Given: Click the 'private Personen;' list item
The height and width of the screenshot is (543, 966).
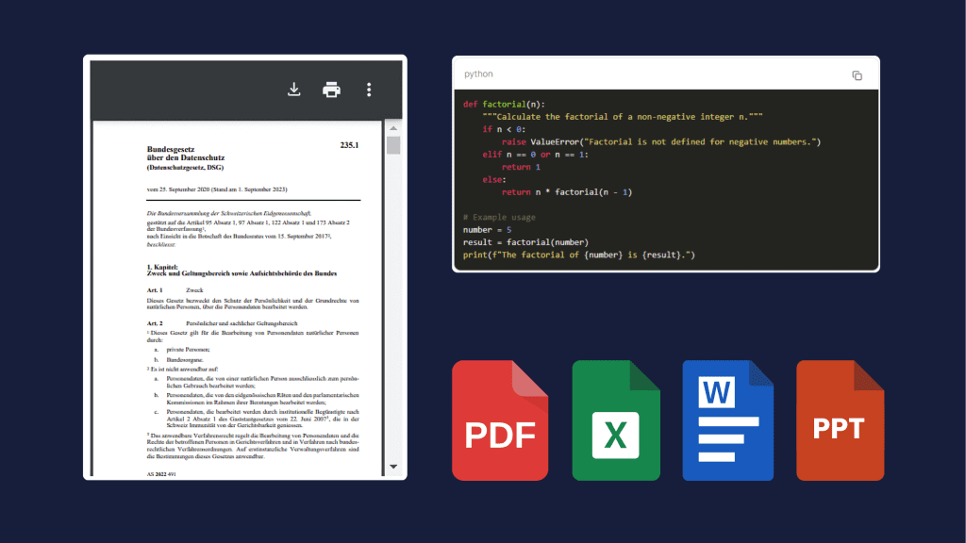Looking at the screenshot, I should click(x=188, y=350).
